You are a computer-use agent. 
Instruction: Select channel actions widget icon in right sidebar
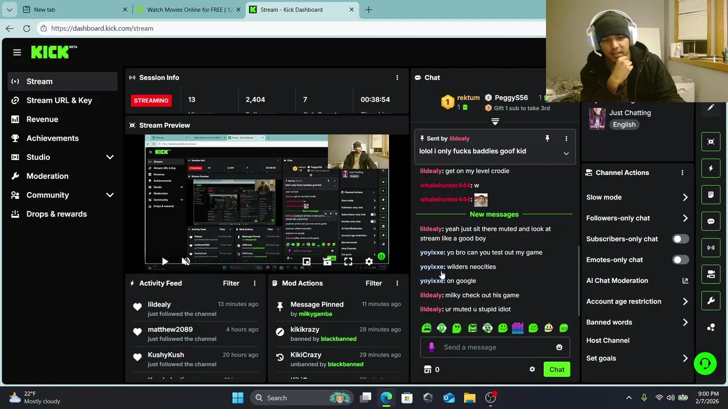[x=711, y=274]
